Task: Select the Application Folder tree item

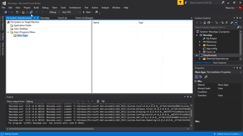Action: coord(22,25)
